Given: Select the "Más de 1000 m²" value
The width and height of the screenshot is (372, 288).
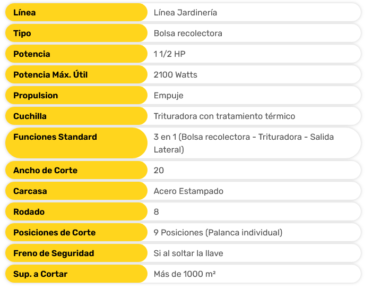Looking at the screenshot, I should click(x=184, y=274).
